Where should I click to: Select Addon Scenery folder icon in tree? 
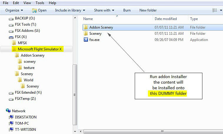[17, 55]
